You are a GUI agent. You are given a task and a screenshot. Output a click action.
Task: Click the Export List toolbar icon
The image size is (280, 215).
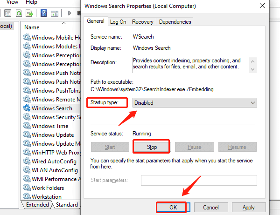coord(29,13)
